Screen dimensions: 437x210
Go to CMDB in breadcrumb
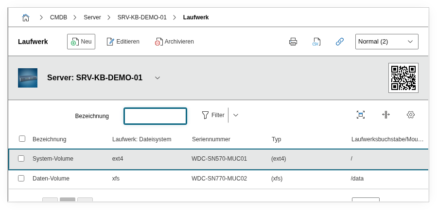coord(58,17)
